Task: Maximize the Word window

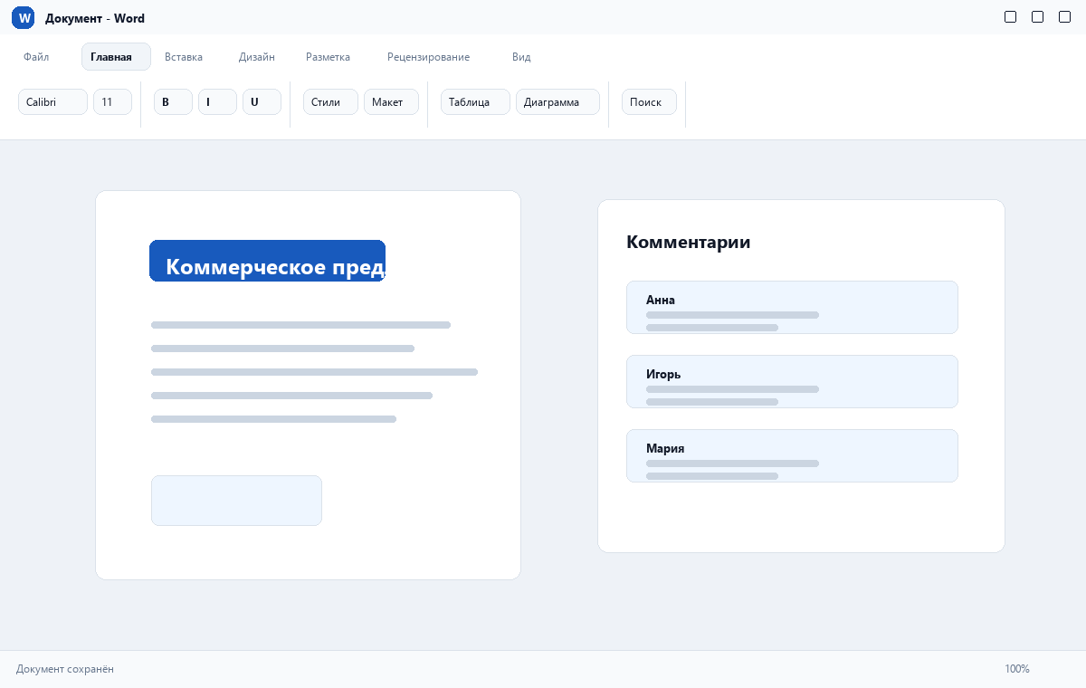Action: (1037, 16)
